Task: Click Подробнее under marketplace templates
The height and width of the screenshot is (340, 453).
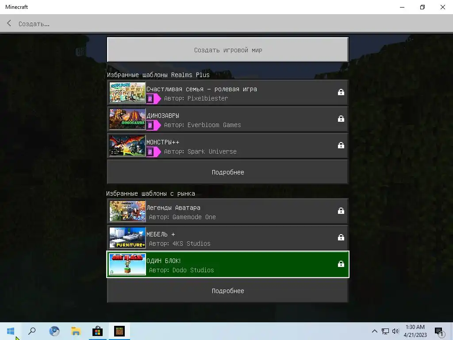Action: (228, 290)
